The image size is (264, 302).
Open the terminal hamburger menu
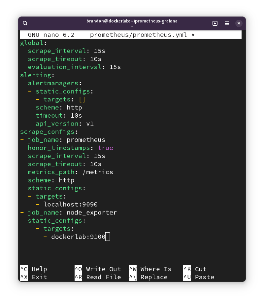(227, 23)
